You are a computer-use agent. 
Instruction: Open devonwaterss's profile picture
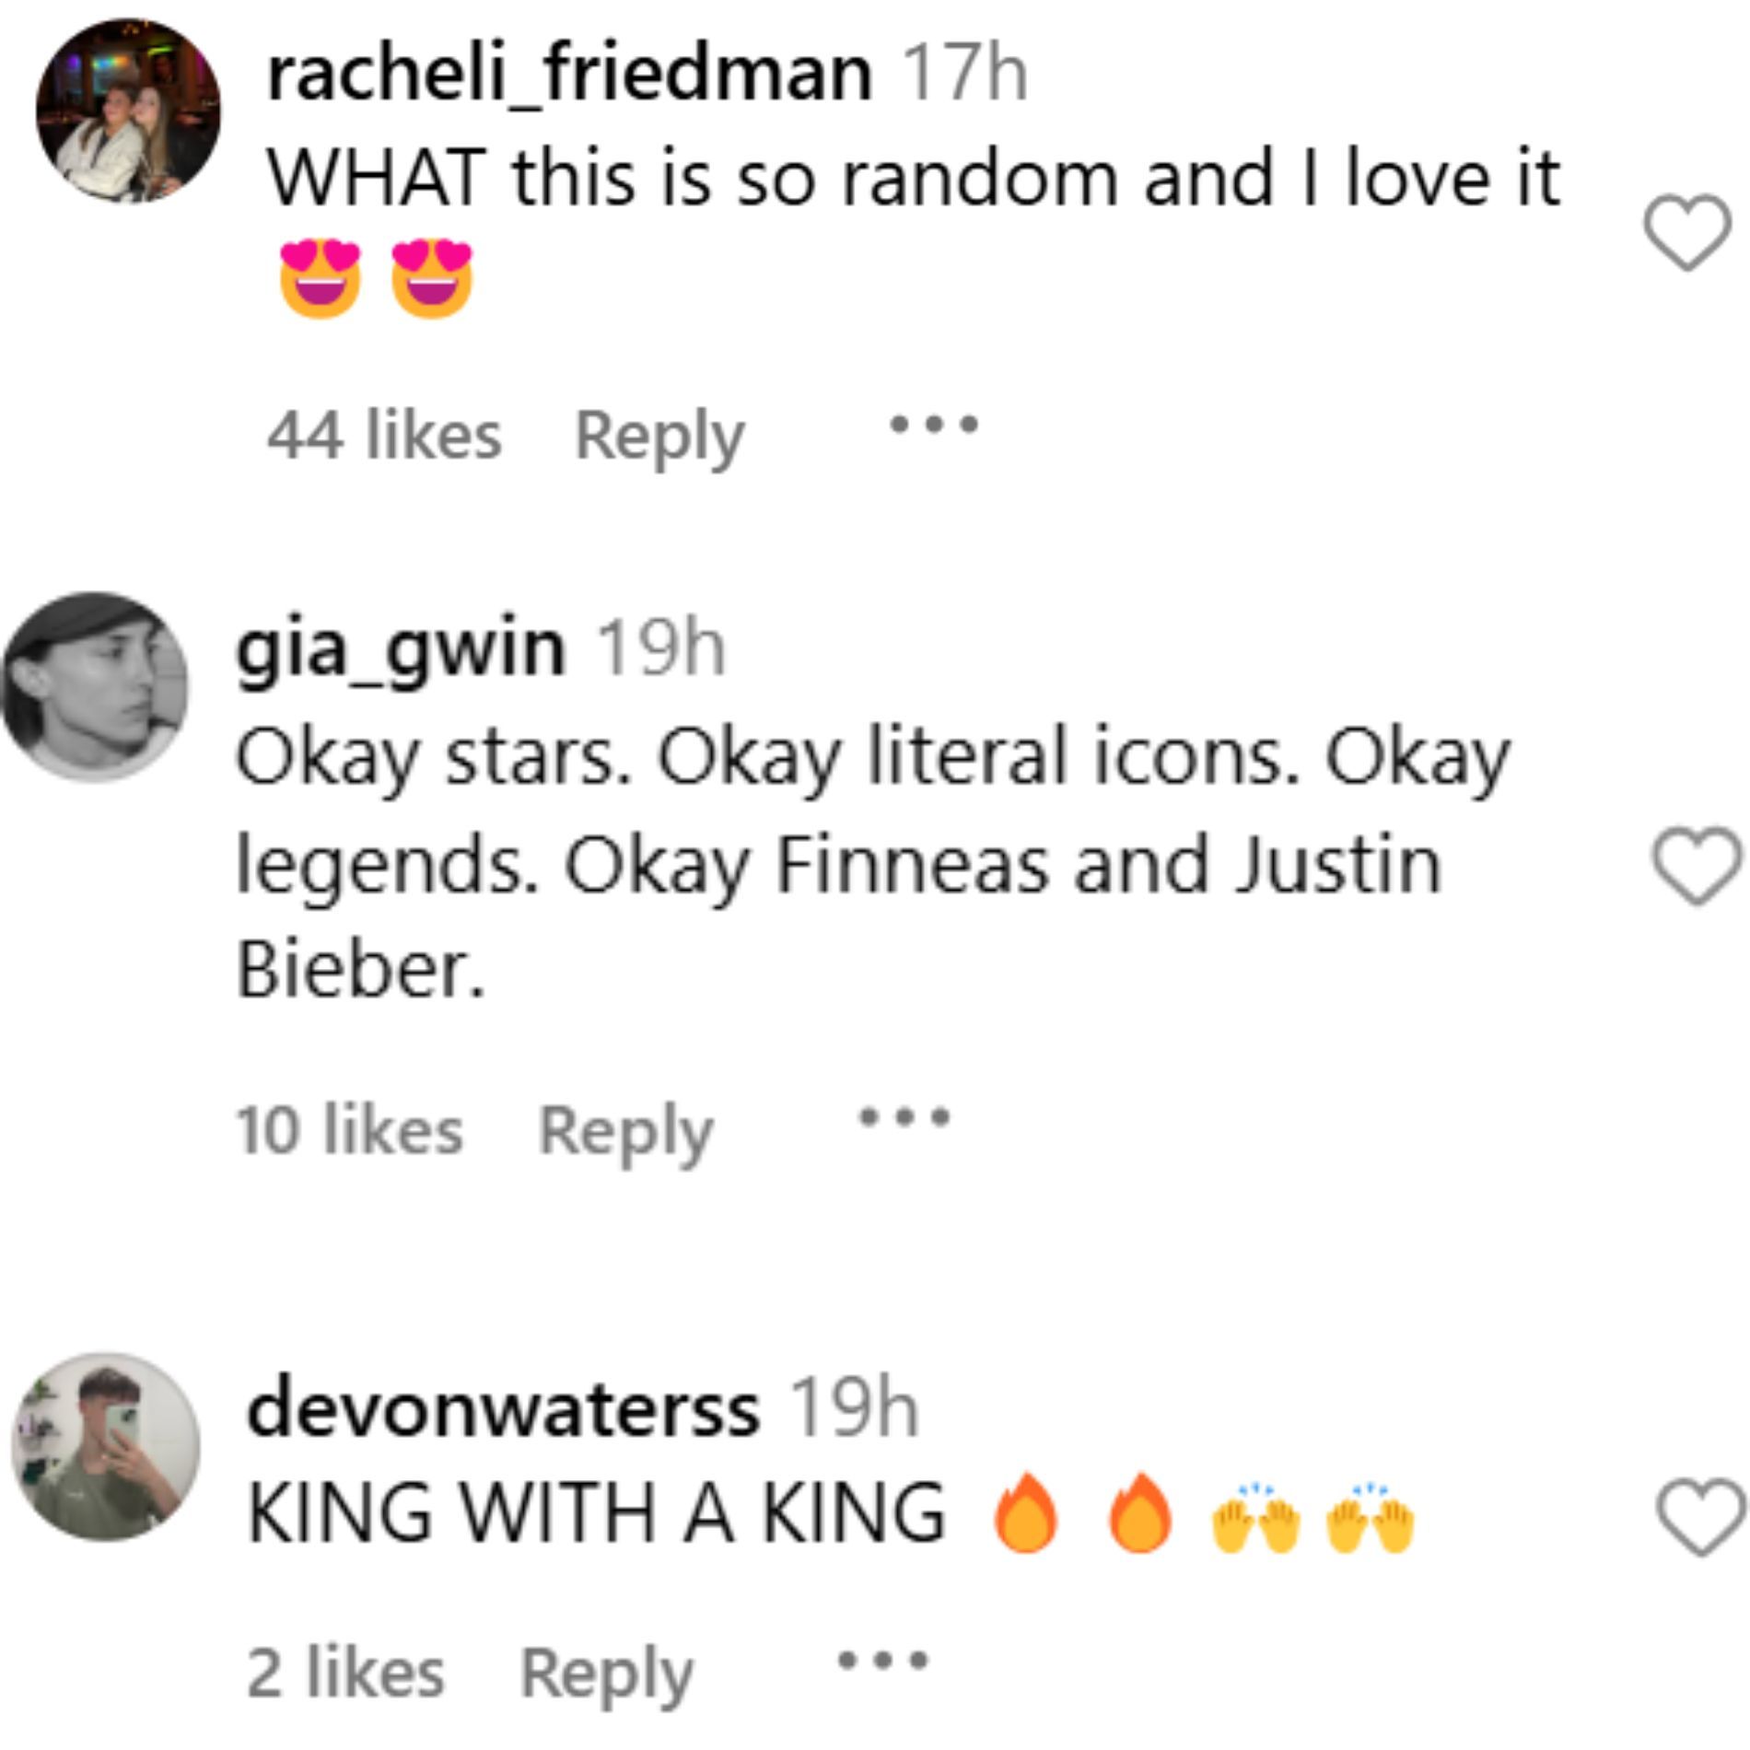click(106, 1445)
